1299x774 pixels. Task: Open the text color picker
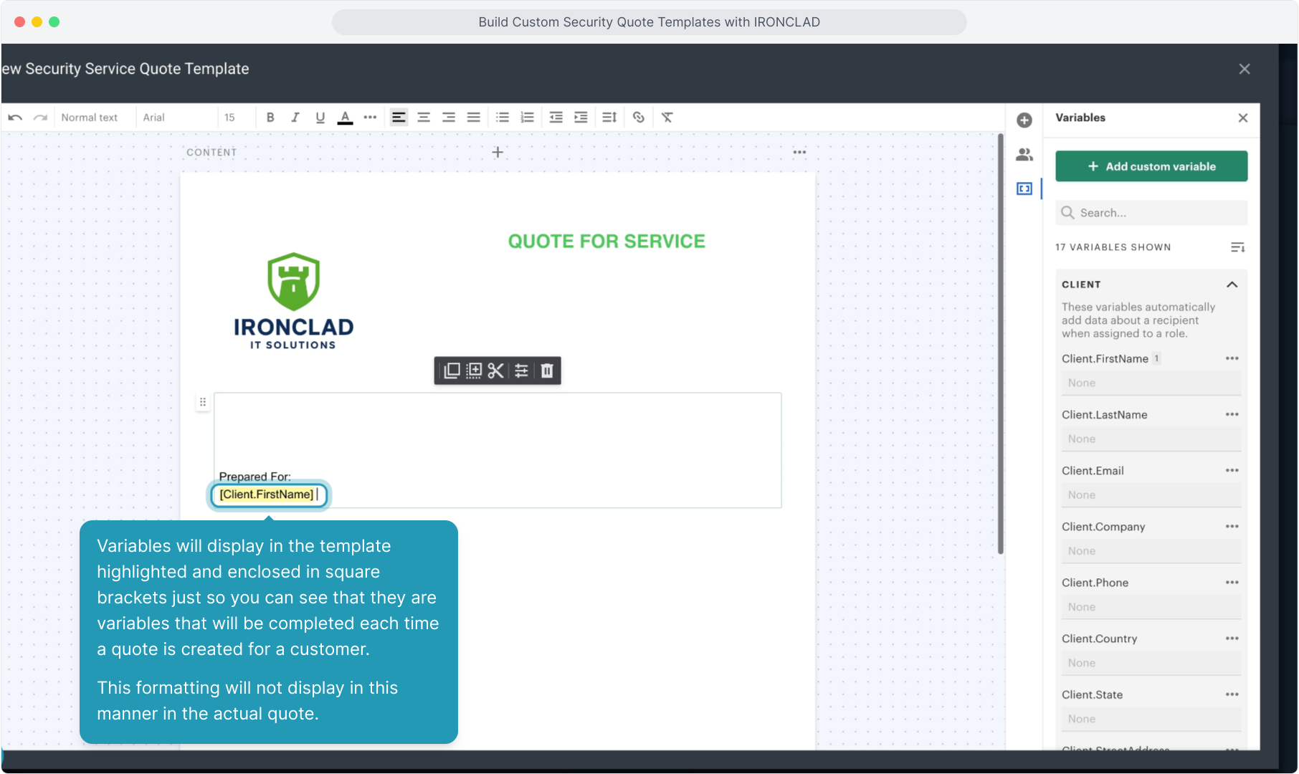[x=345, y=118]
